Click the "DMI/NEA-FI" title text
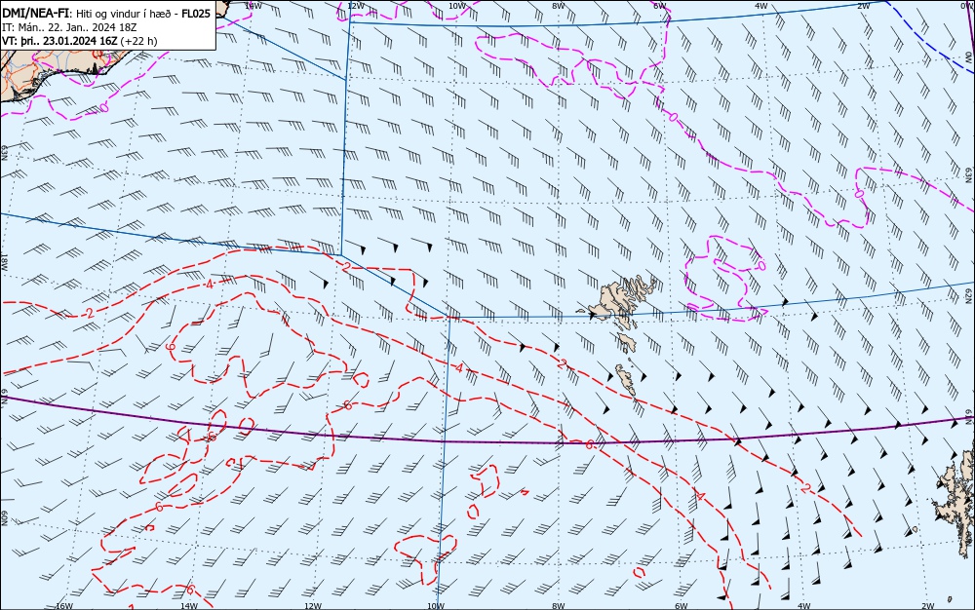The height and width of the screenshot is (610, 975). [x=35, y=13]
